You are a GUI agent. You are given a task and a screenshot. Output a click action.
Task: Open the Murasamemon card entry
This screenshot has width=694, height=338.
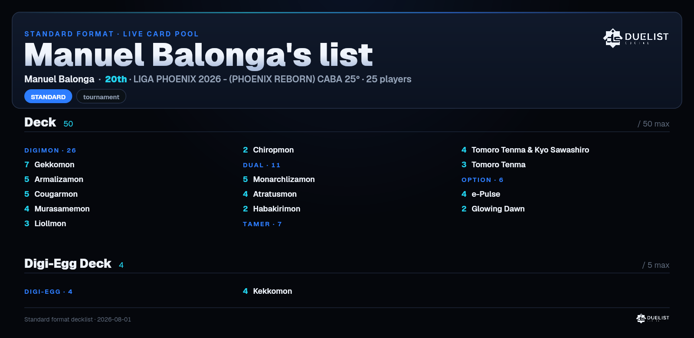57,209
